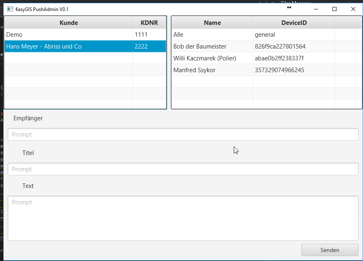The image size is (363, 261).
Task: Sort by the Kunde column header
Action: click(69, 23)
